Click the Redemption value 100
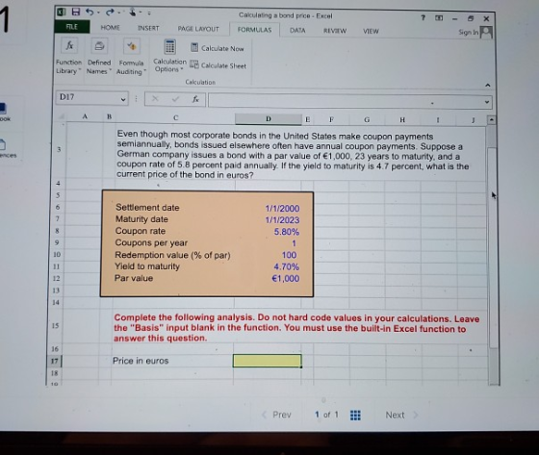 (x=289, y=255)
